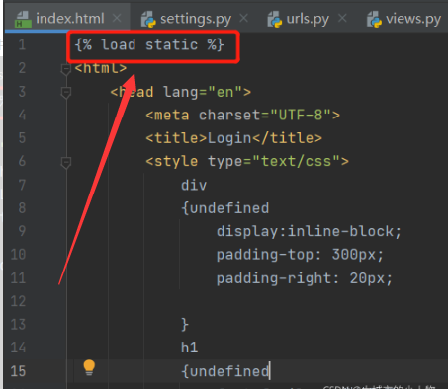This screenshot has width=448, height=389.
Task: Click the closing brace on line 13
Action: (x=185, y=325)
